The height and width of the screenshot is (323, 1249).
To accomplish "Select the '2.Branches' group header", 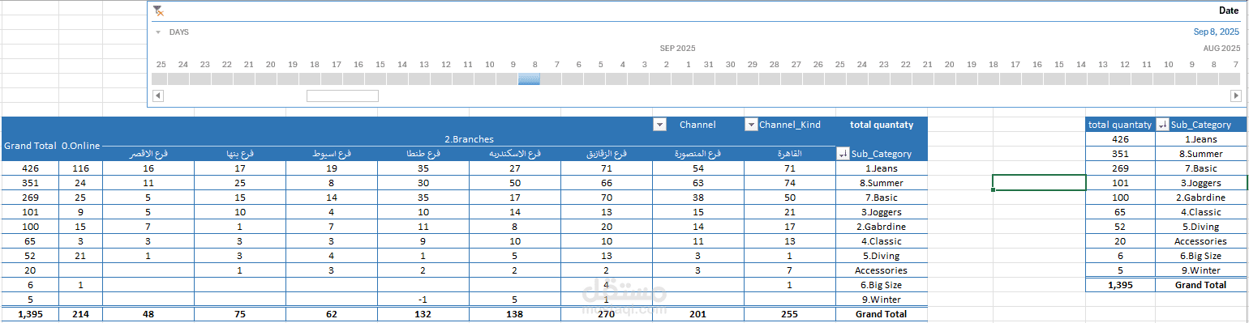I will pyautogui.click(x=469, y=139).
